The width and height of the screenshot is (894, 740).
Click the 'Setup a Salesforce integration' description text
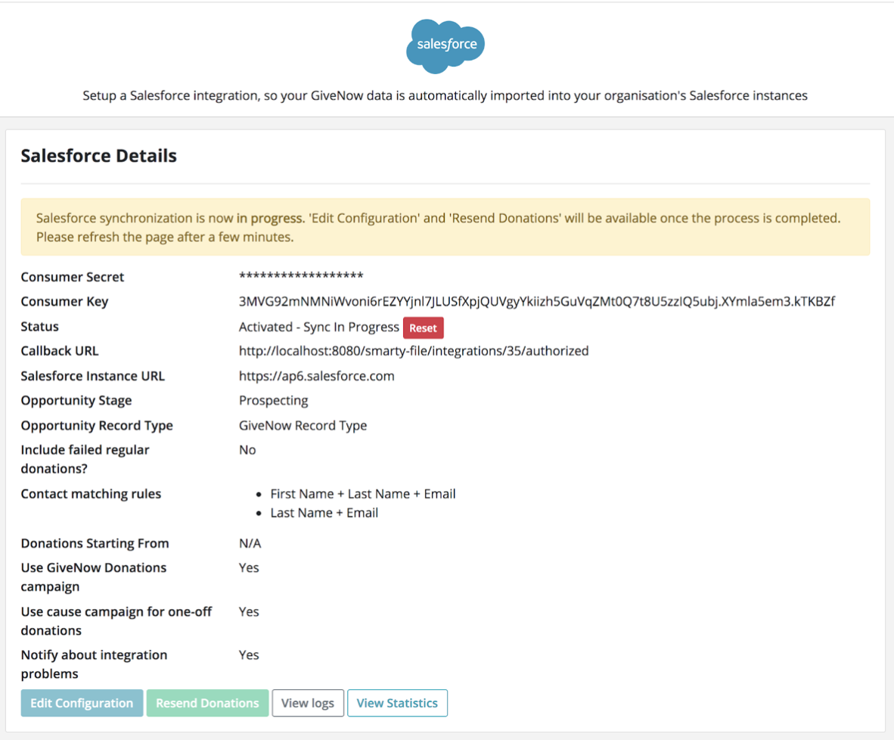point(445,95)
